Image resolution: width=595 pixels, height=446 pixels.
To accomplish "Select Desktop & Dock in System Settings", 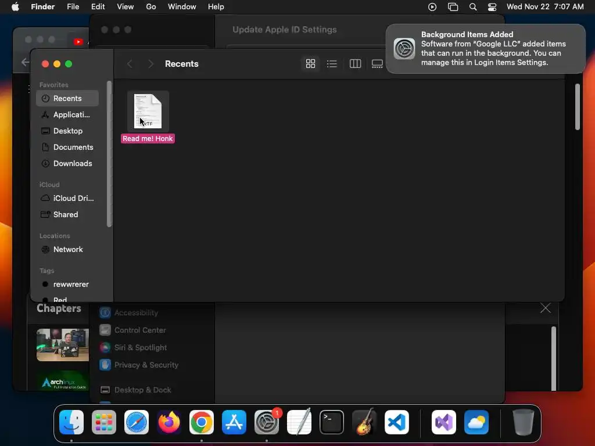I will [135, 390].
